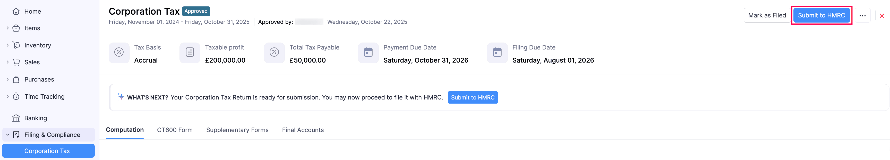Collapse the Filing & Compliance section

[8, 135]
